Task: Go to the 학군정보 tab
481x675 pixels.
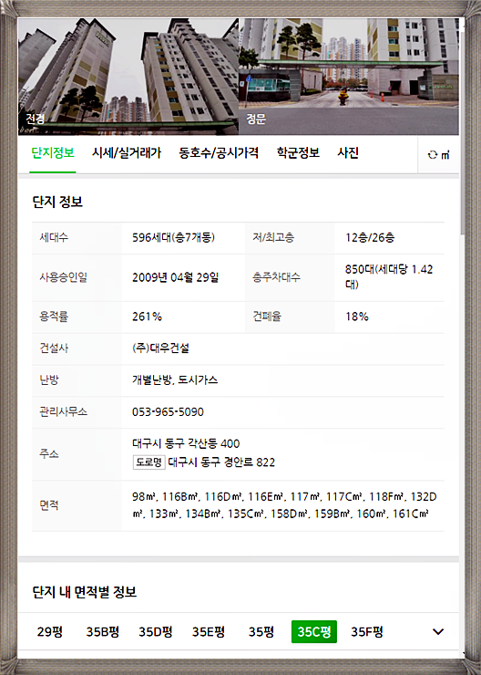Action: pyautogui.click(x=298, y=153)
